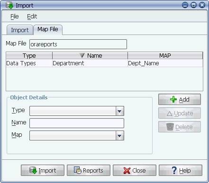Click the Import database icon in title bar
Image resolution: width=209 pixels, height=183 pixels.
tap(9, 5)
